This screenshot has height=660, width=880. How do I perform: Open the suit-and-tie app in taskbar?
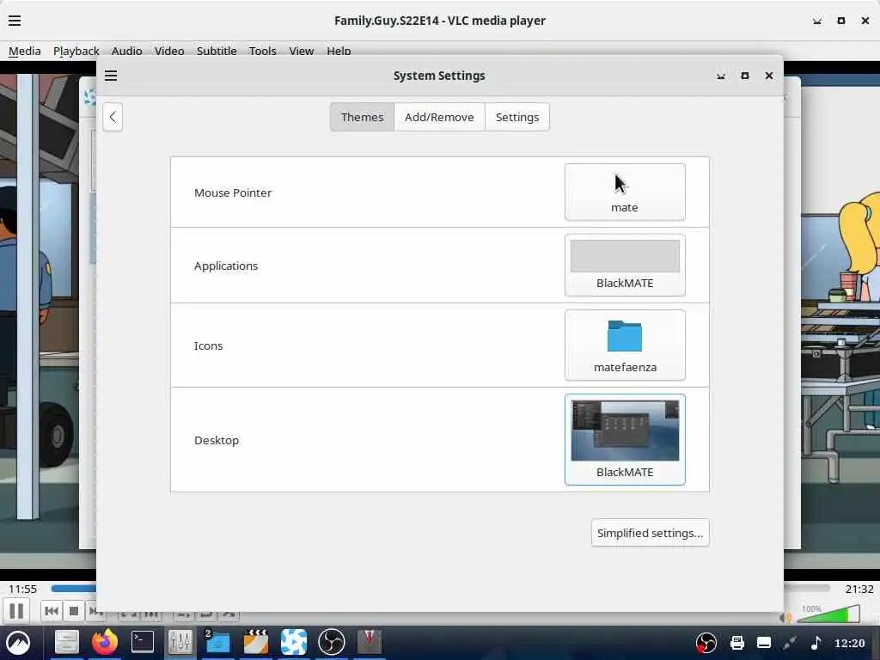click(x=370, y=642)
